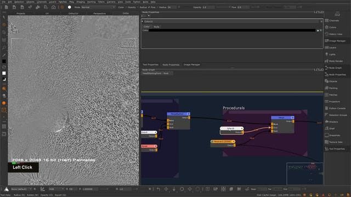Image resolution: width=351 pixels, height=197 pixels.
Task: Open the blend Mode dropdown set to Normal
Action: 98,7
